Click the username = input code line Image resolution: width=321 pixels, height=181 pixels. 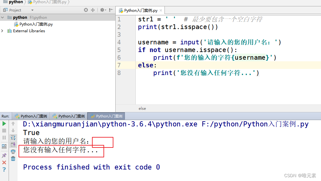(x=210, y=42)
